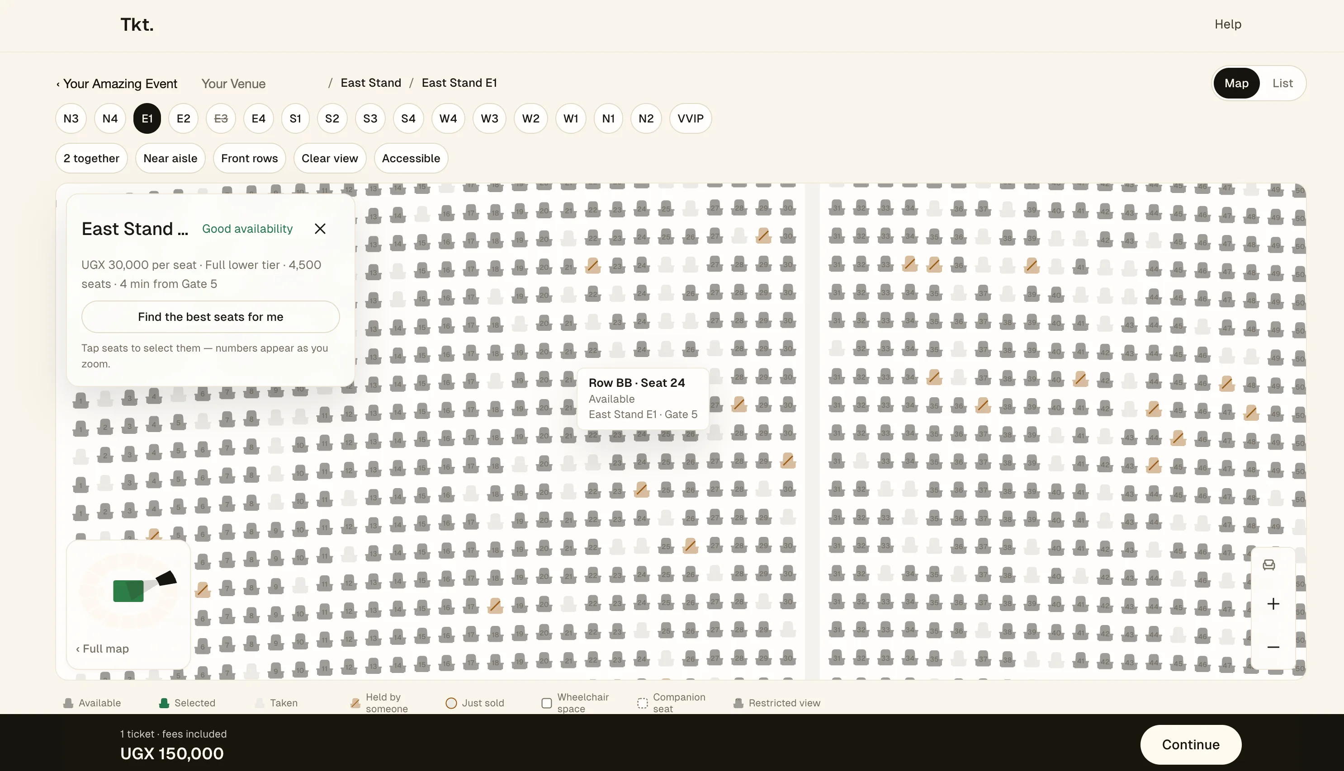Select section N3
The width and height of the screenshot is (1344, 771).
[71, 118]
